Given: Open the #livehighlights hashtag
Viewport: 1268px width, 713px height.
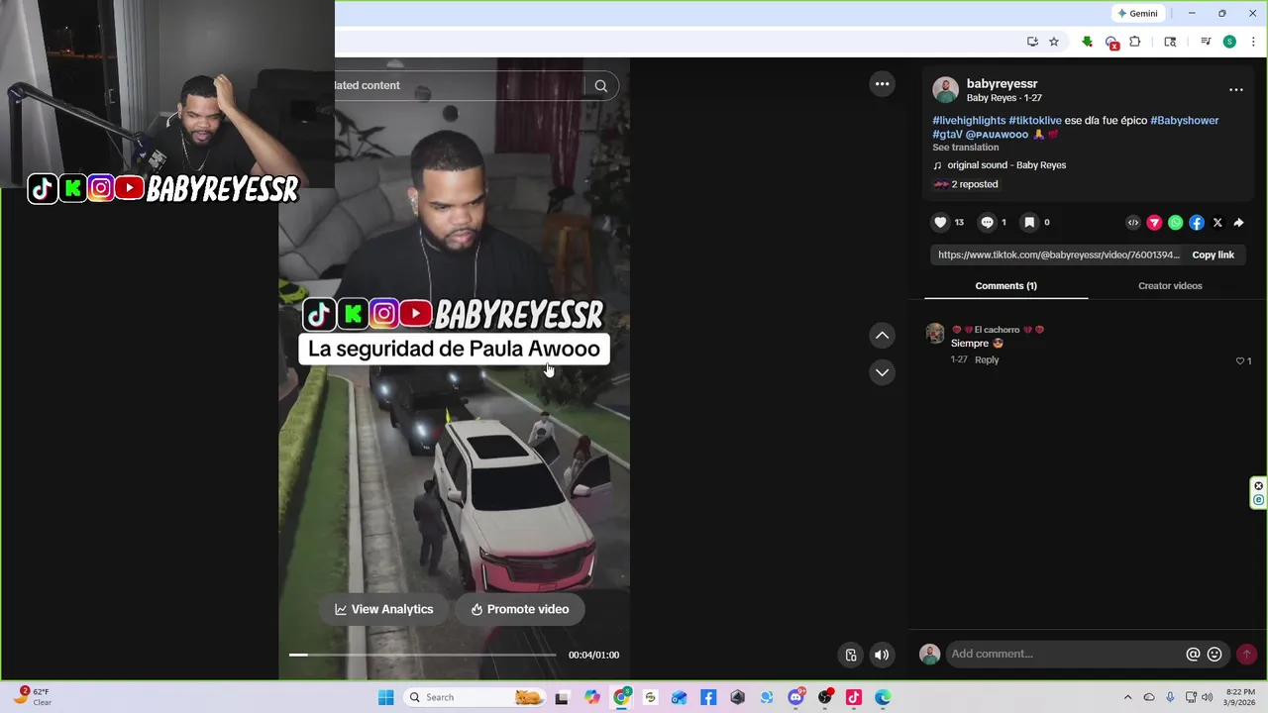Looking at the screenshot, I should (969, 121).
